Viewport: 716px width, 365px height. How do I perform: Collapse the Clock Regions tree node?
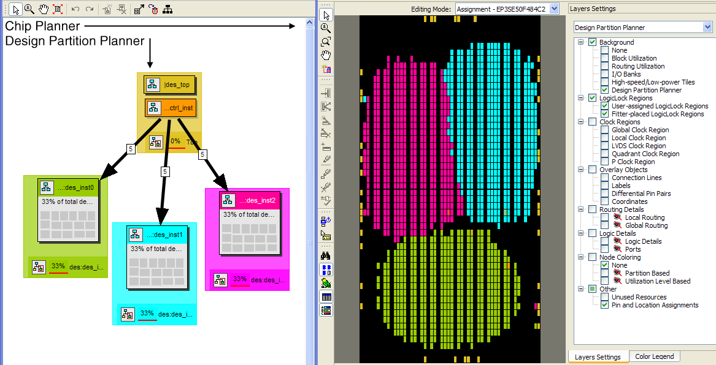581,122
